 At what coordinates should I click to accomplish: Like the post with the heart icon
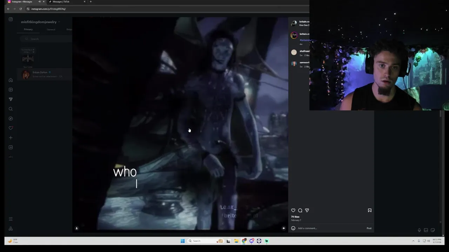coord(293,210)
